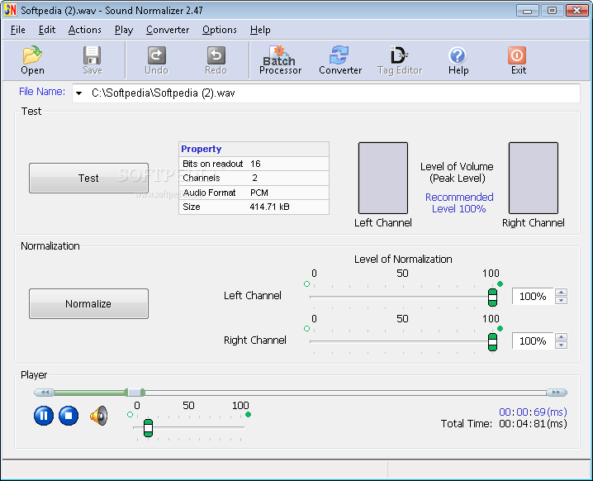Click the playback progress seek bar

301,393
